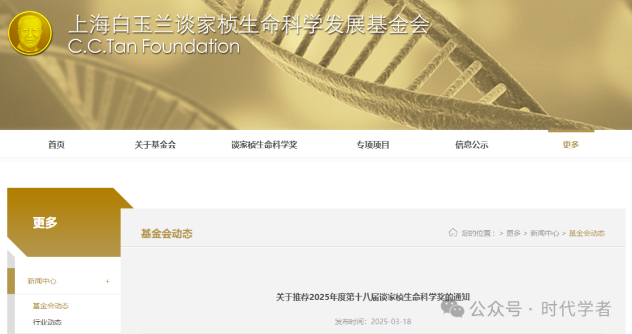This screenshot has width=632, height=334.
Task: Open the 信息公示 nav item
Action: [472, 144]
